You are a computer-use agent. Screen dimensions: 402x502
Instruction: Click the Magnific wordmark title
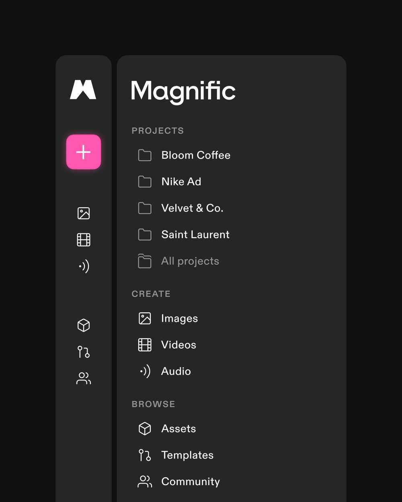pyautogui.click(x=183, y=92)
